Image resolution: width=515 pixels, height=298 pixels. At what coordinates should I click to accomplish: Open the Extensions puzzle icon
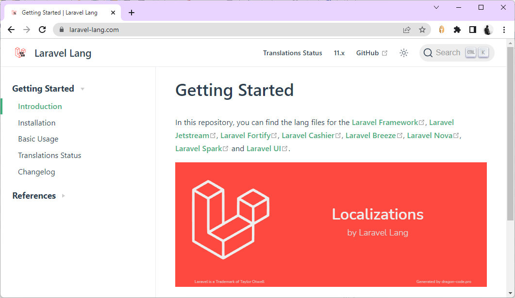(x=457, y=30)
